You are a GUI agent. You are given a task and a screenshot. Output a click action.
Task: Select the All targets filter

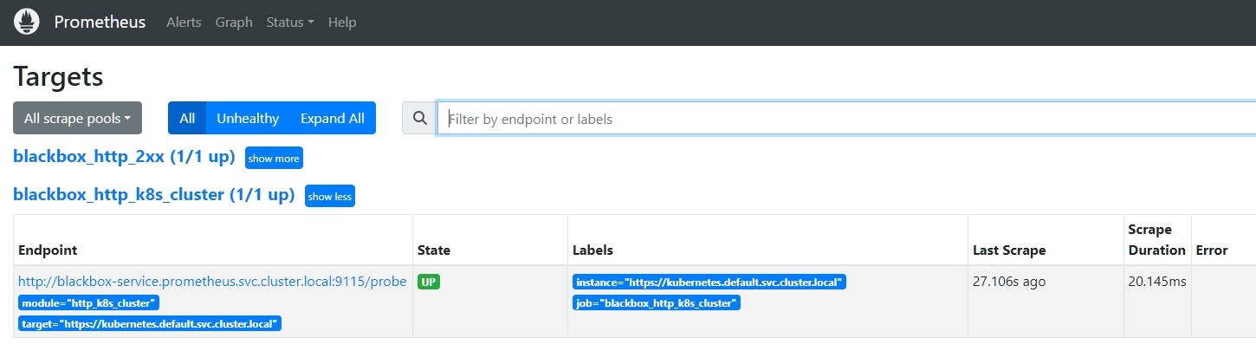[x=187, y=119]
